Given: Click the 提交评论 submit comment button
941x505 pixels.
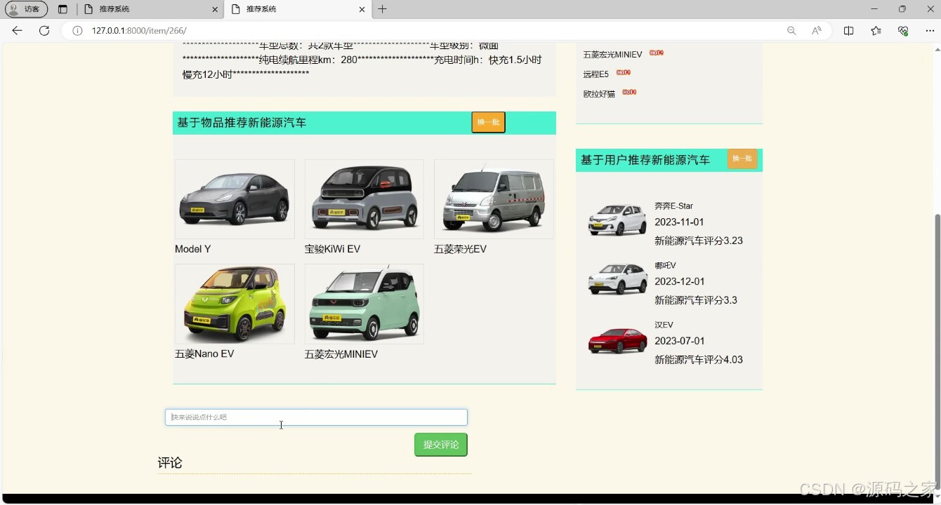Looking at the screenshot, I should point(440,444).
